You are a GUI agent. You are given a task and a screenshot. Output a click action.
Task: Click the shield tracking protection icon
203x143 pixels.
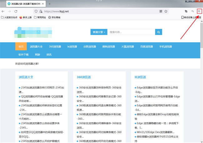[x=36, y=11]
